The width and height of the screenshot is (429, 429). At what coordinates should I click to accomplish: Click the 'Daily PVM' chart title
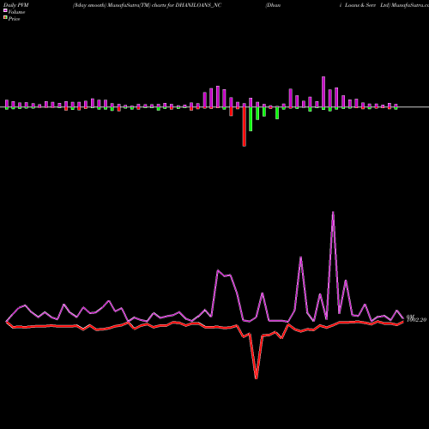(16, 5)
